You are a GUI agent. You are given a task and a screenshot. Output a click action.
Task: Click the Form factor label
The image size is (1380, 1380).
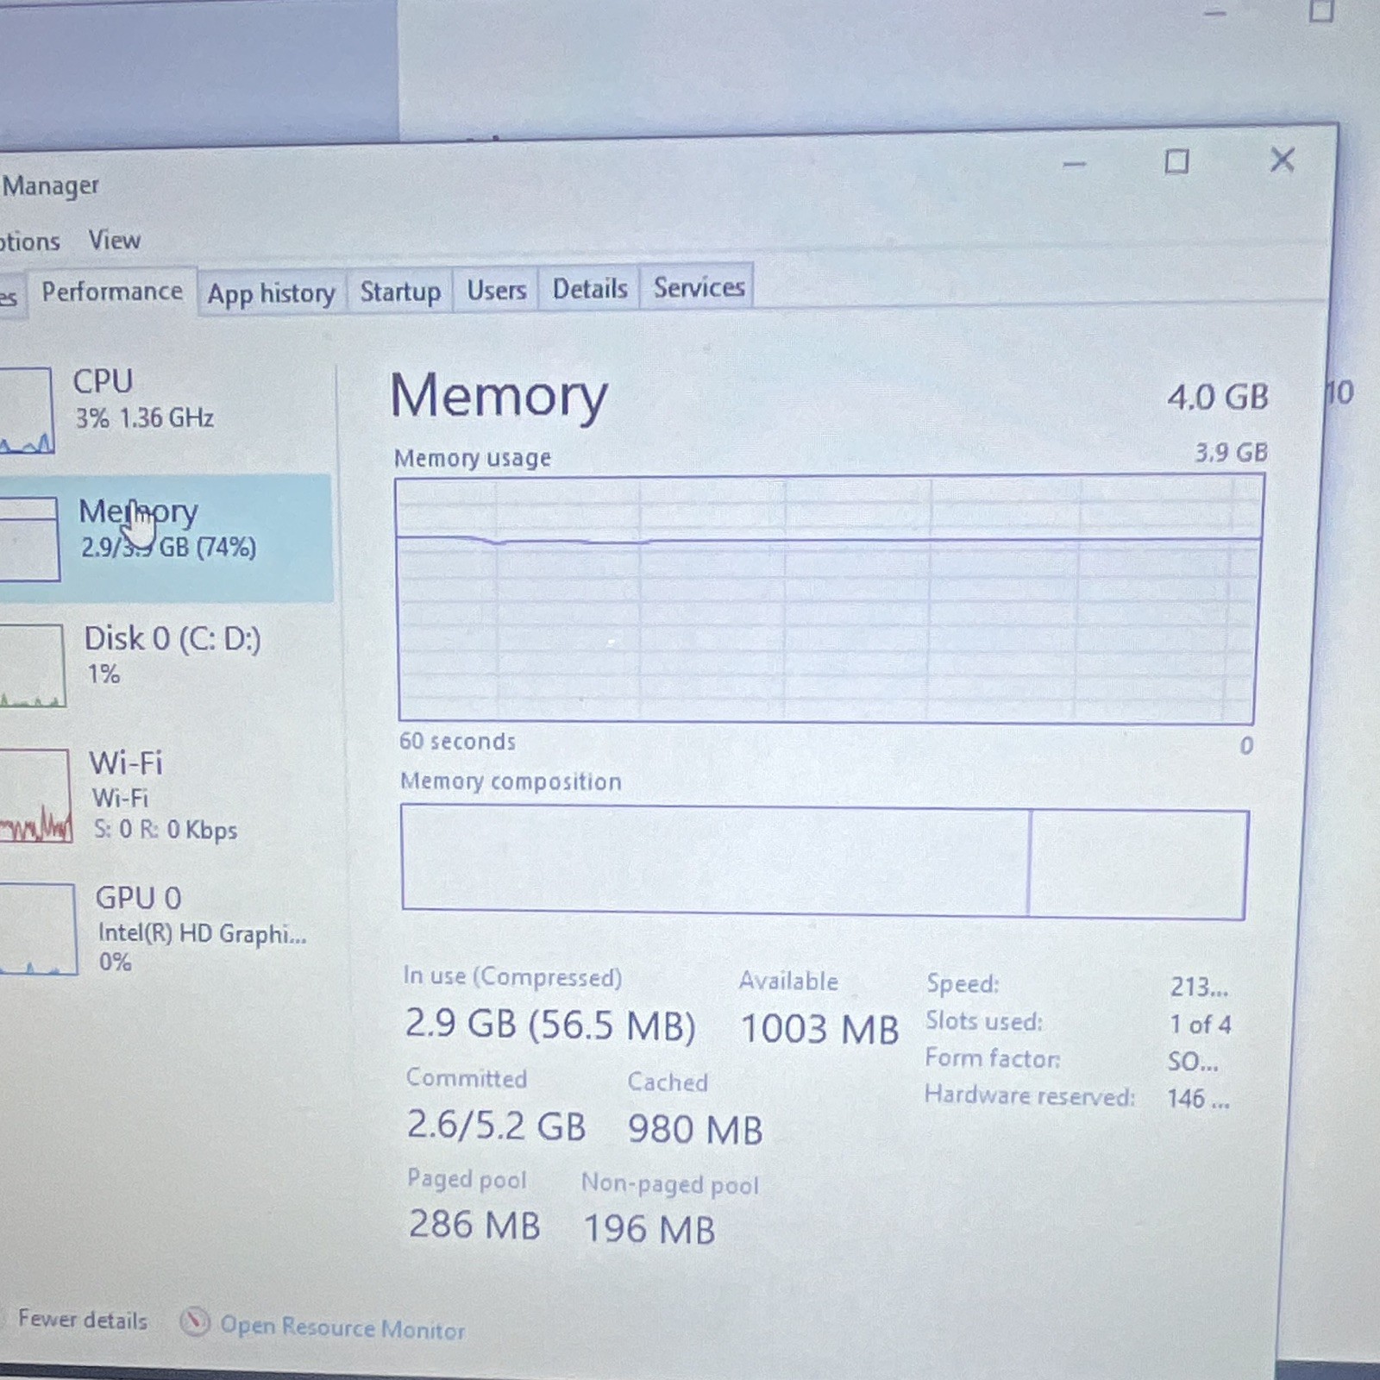[x=993, y=1058]
